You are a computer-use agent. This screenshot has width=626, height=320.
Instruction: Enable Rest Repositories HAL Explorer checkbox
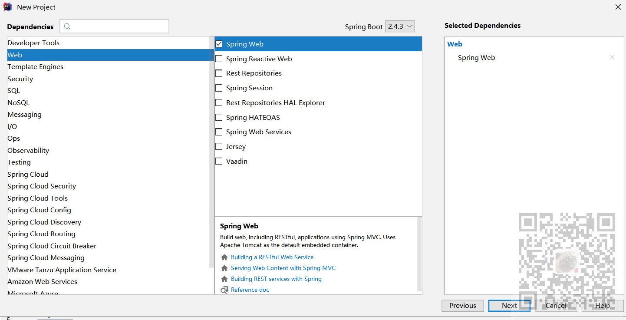tap(219, 102)
